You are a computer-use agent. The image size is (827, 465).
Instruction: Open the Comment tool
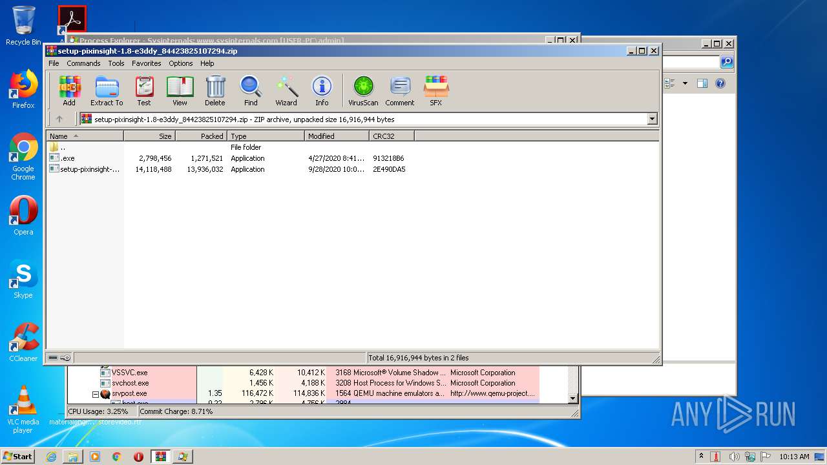pyautogui.click(x=400, y=90)
